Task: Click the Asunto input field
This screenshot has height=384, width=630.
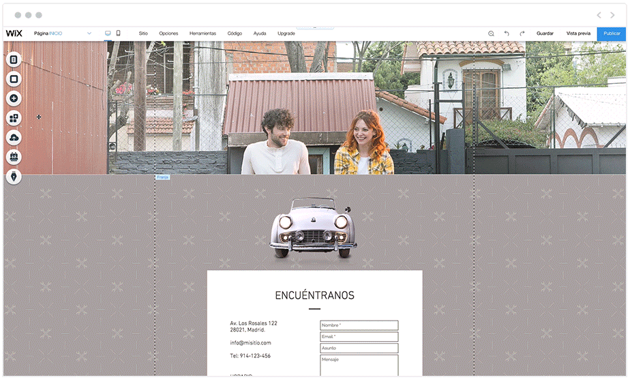Action: (x=359, y=349)
